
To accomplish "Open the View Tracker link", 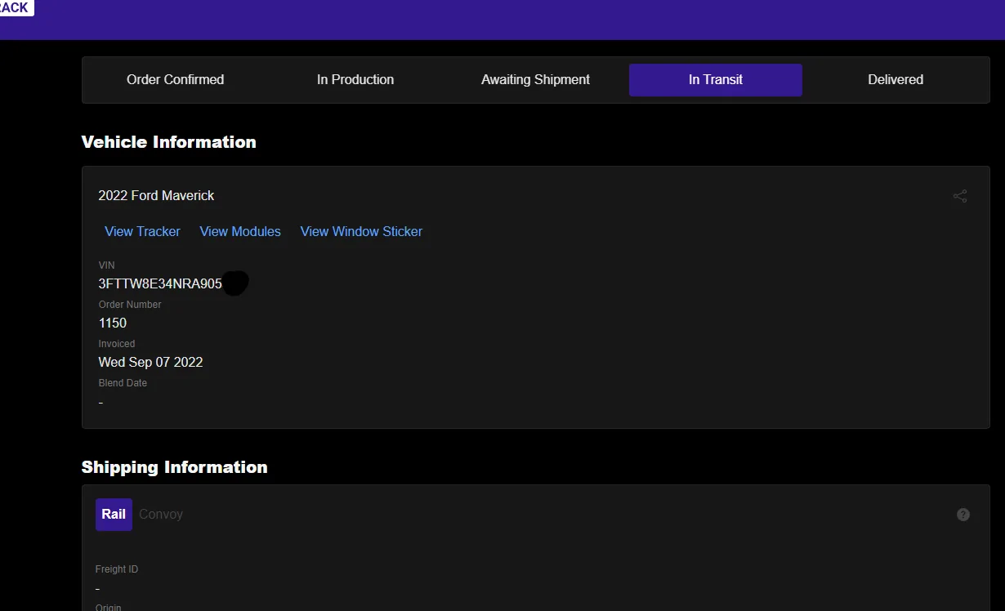I will [142, 232].
